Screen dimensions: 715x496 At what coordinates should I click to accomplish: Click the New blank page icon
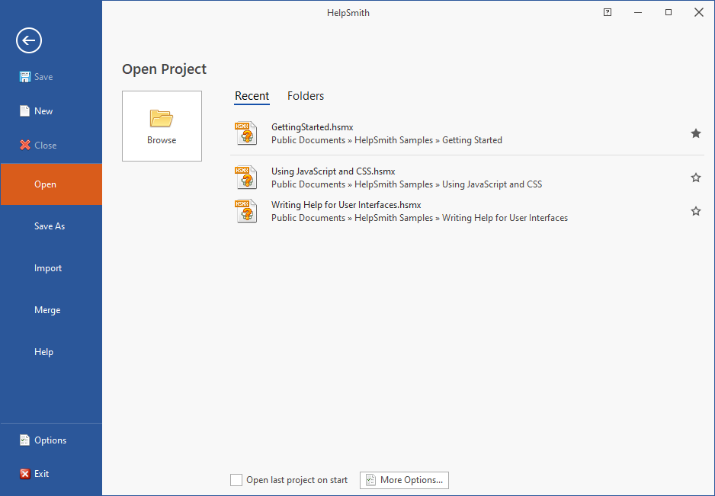[24, 110]
